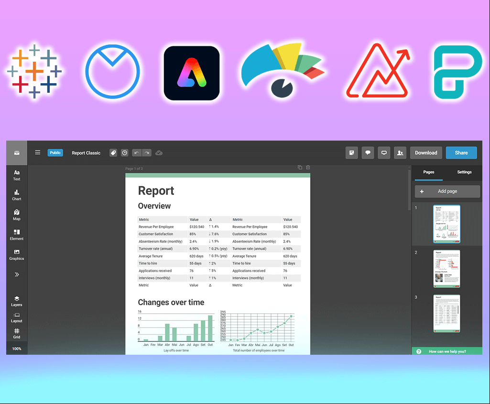Toggle the Grid tool
This screenshot has width=490, height=404.
tap(17, 334)
